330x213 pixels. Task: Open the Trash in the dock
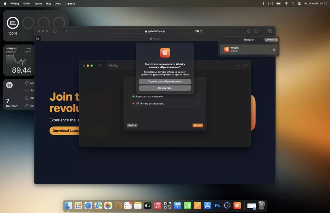(262, 205)
